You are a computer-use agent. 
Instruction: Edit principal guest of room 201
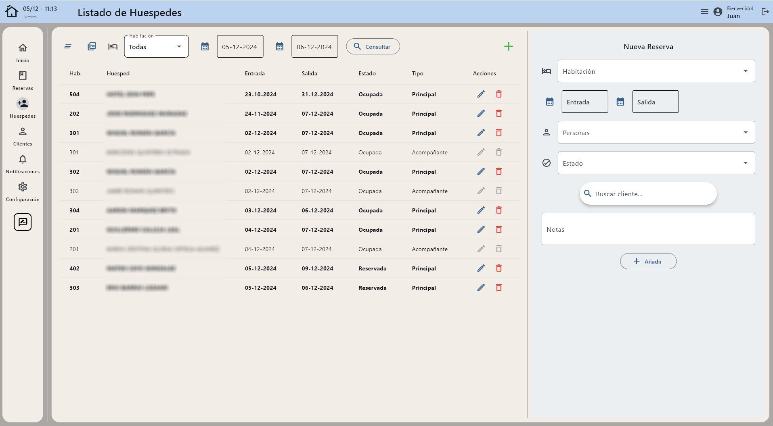(x=481, y=229)
